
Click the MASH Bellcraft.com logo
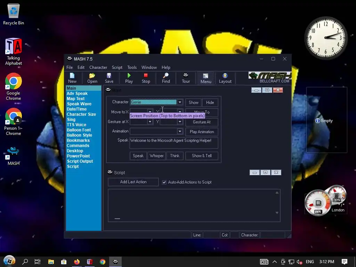(x=270, y=78)
